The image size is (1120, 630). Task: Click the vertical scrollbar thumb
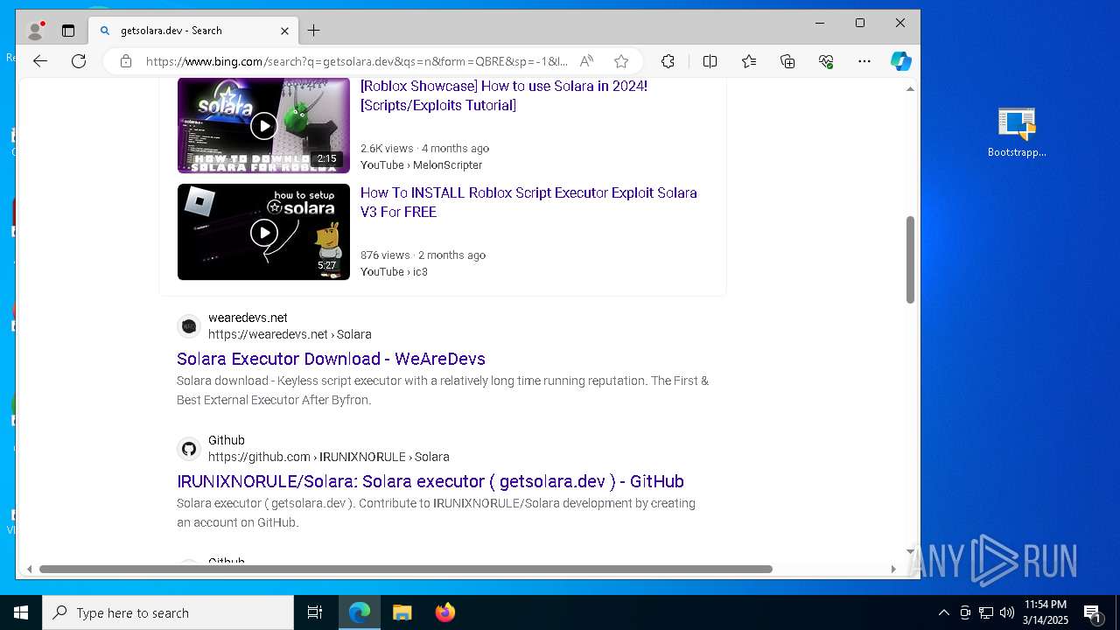point(910,259)
